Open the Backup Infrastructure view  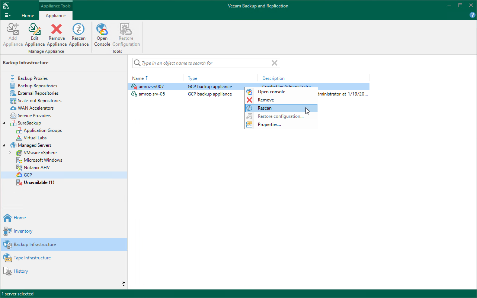64,244
